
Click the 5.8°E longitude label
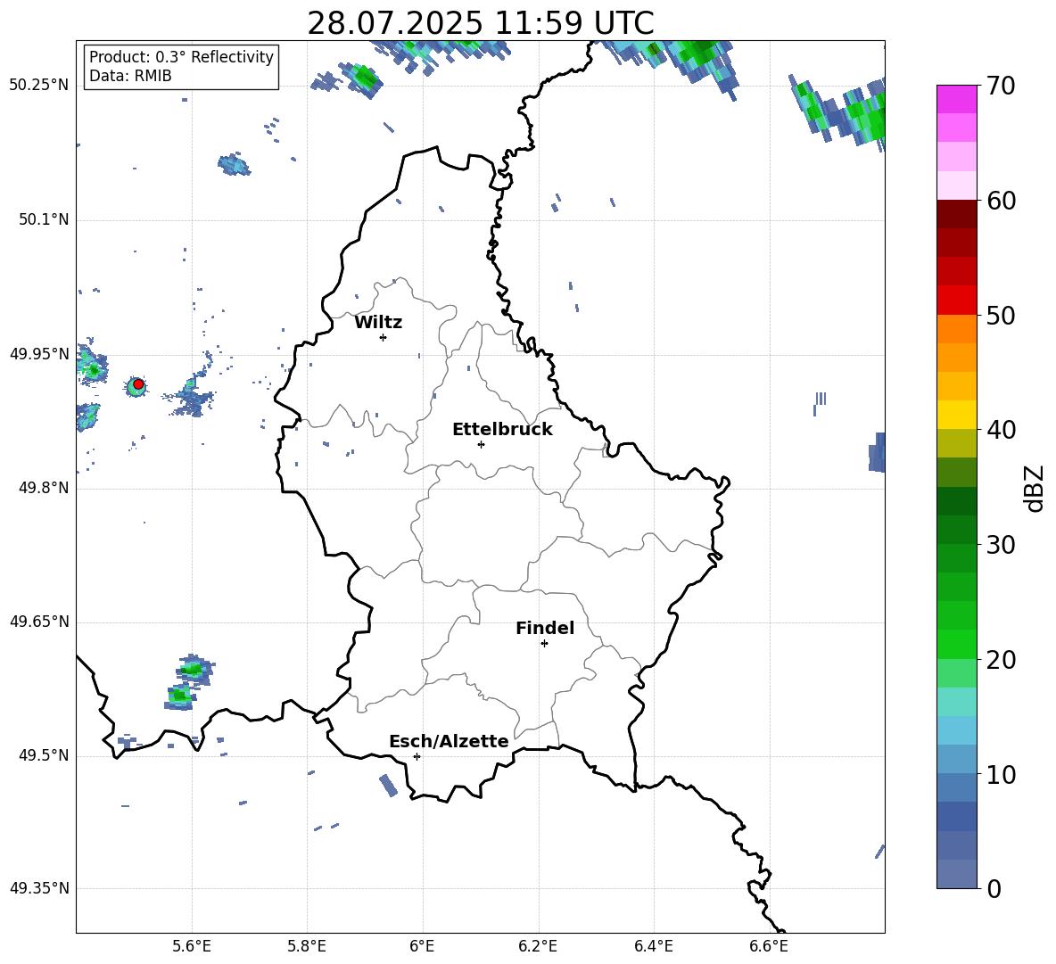click(x=307, y=946)
